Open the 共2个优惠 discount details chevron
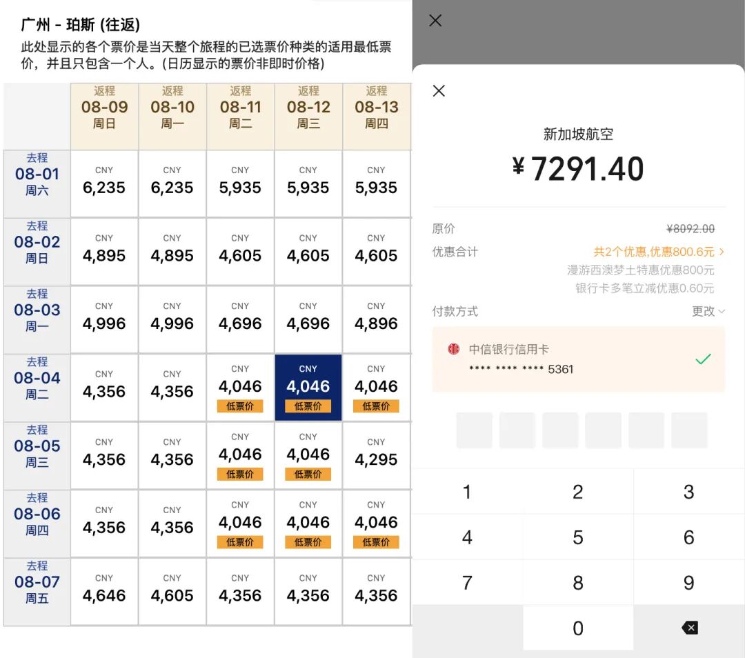This screenshot has width=745, height=658. (722, 251)
